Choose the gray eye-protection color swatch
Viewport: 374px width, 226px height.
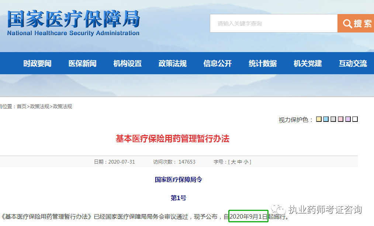333,119
